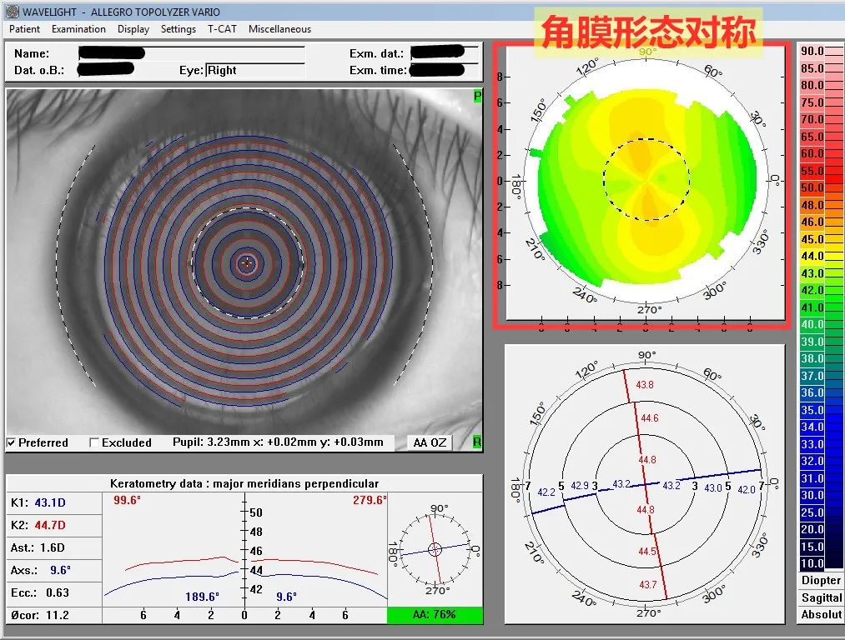This screenshot has width=845, height=640.
Task: Toggle the Excluded checkbox
Action: 94,442
